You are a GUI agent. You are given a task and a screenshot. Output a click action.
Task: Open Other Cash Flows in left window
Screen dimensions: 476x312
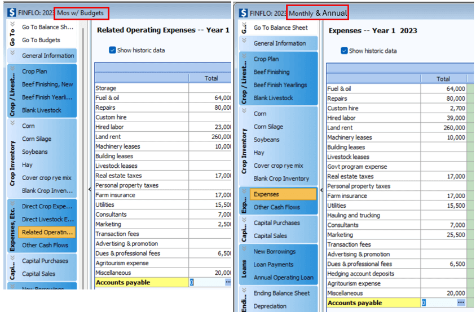pyautogui.click(x=45, y=245)
